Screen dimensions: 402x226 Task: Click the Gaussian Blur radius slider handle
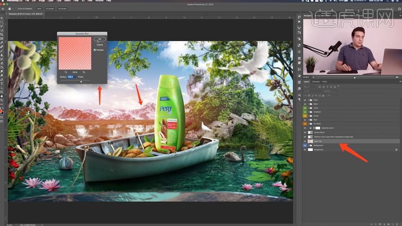tap(81, 81)
